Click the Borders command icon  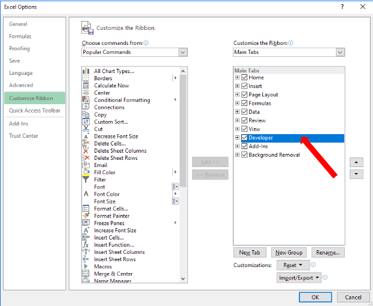86,78
